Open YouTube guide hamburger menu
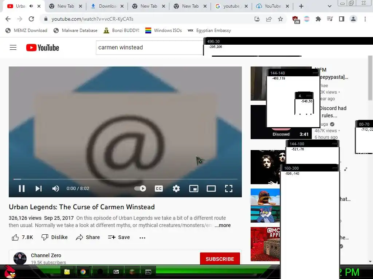This screenshot has height=279, width=373. click(13, 48)
